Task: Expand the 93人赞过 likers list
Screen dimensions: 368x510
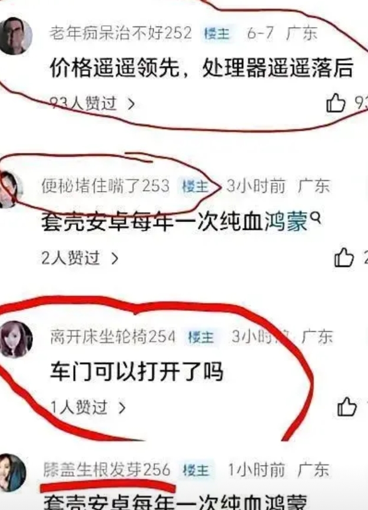Action: (x=92, y=104)
